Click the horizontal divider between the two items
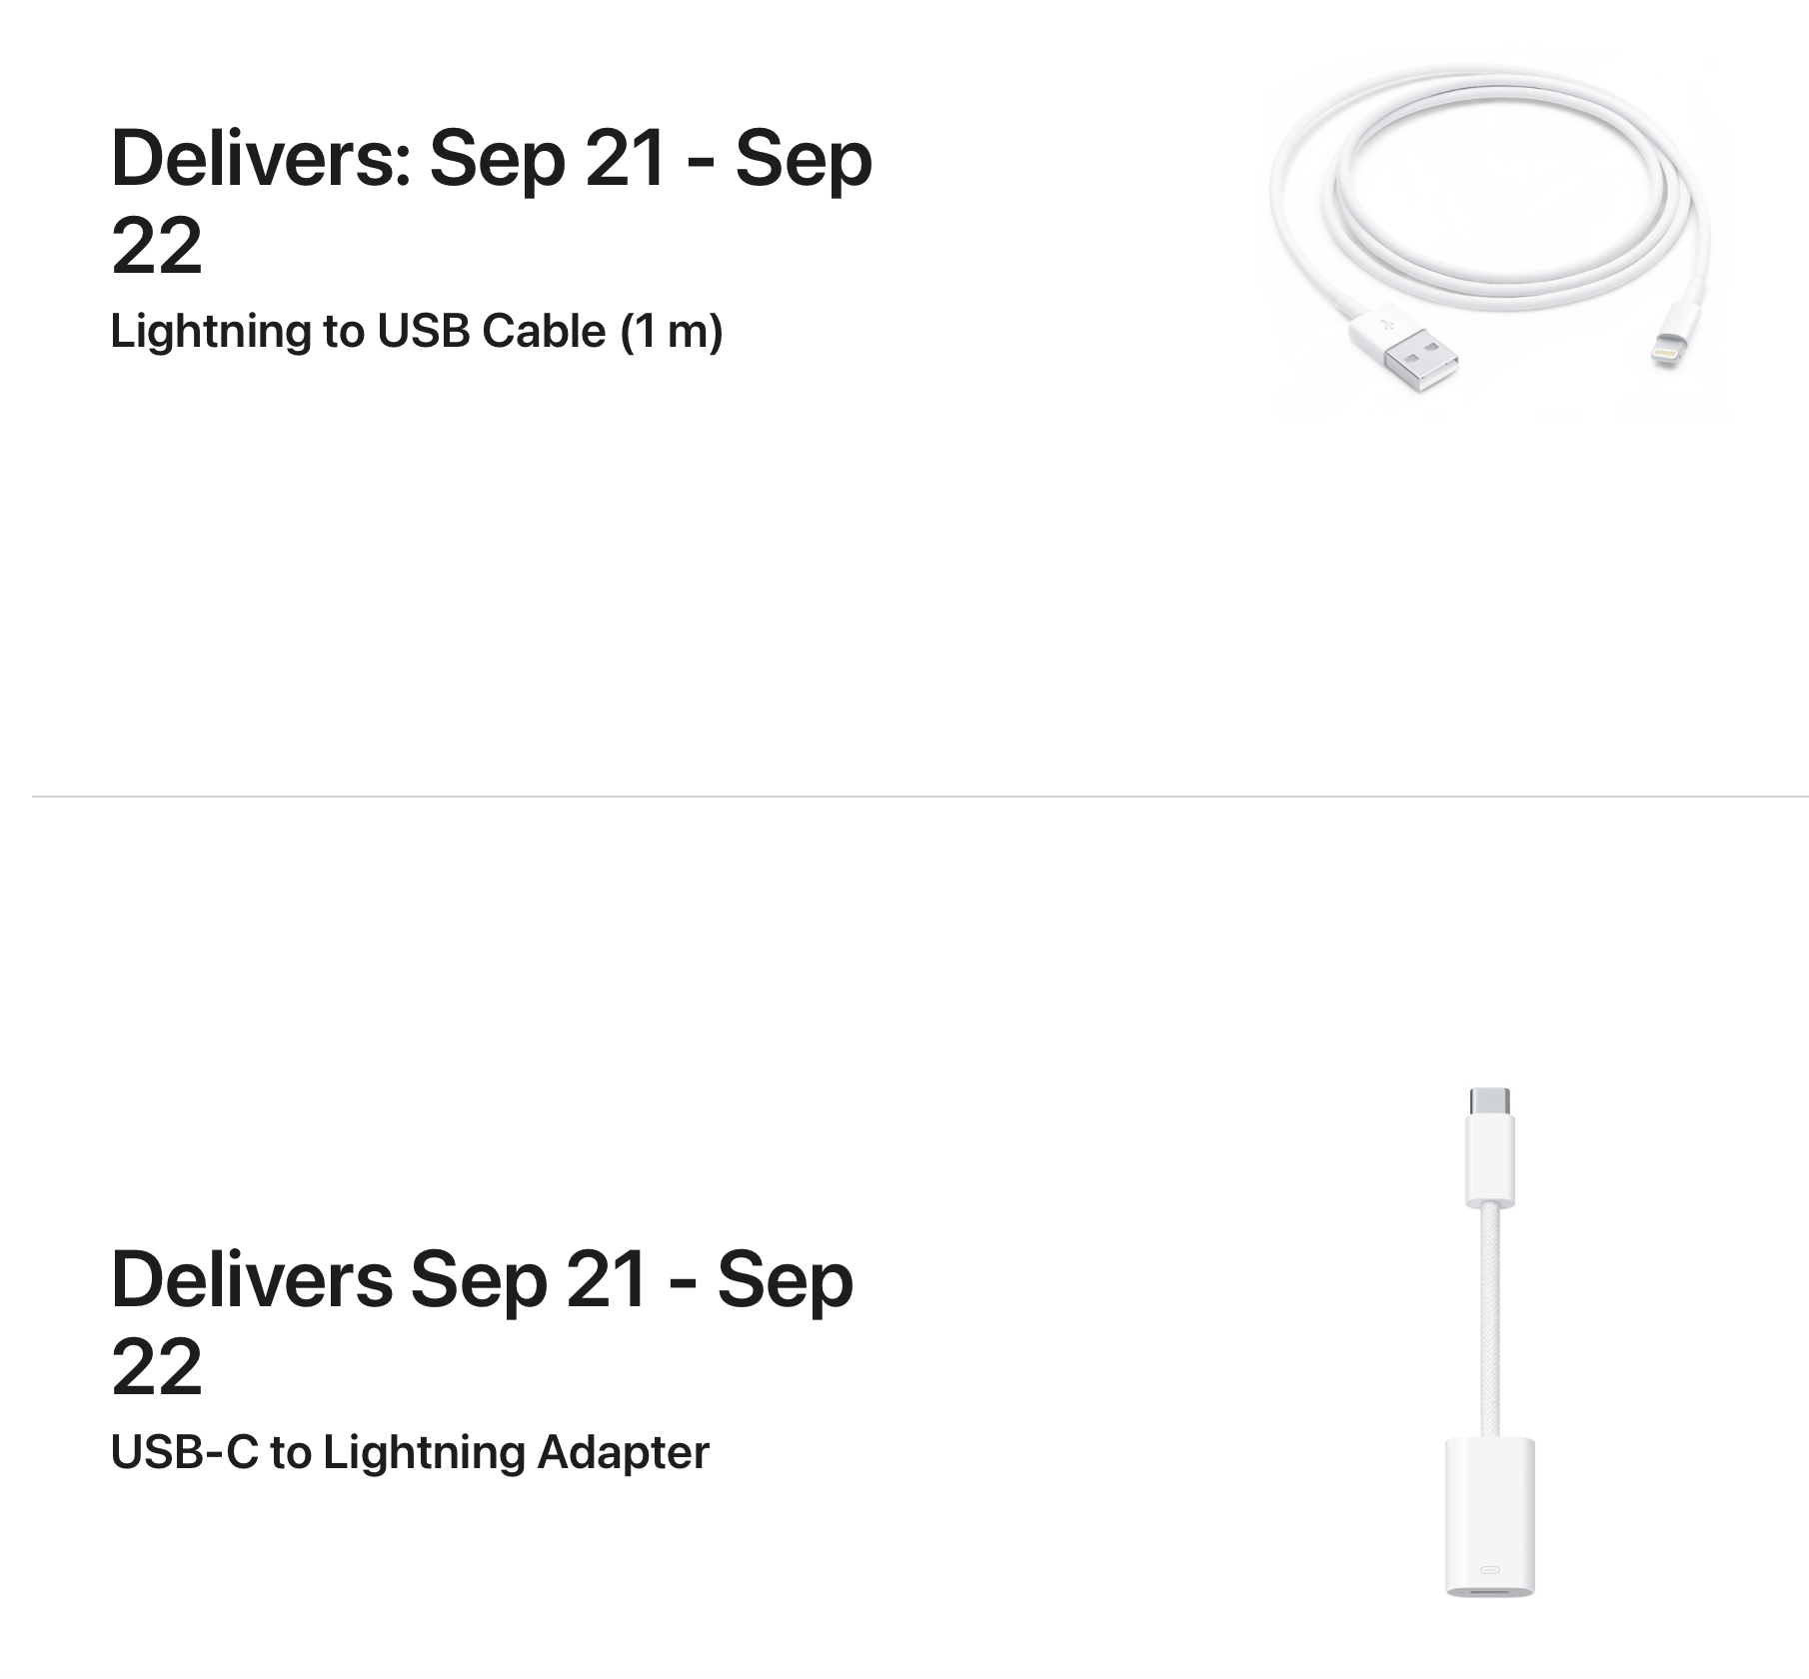 pyautogui.click(x=919, y=797)
